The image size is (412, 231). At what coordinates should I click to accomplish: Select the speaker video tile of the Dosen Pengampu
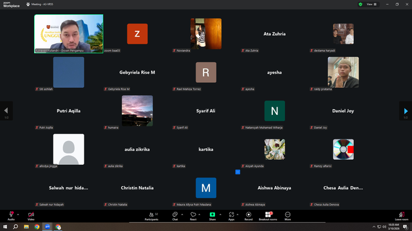click(x=69, y=34)
